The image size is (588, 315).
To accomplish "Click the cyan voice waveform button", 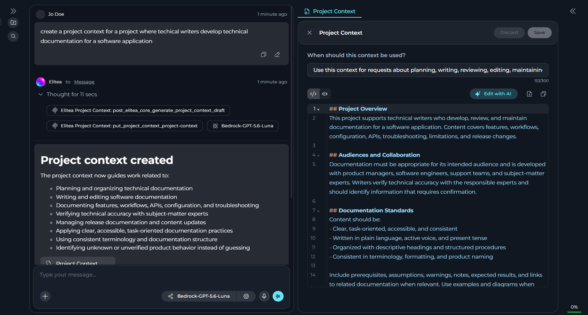I will tap(278, 296).
